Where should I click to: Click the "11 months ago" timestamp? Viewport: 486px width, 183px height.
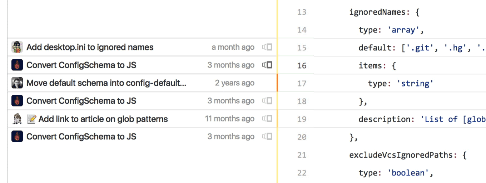click(x=230, y=119)
